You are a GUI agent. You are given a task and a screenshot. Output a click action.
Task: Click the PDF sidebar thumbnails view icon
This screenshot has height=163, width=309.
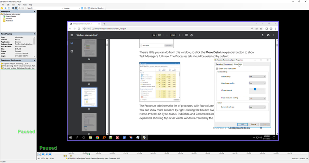click(x=72, y=43)
